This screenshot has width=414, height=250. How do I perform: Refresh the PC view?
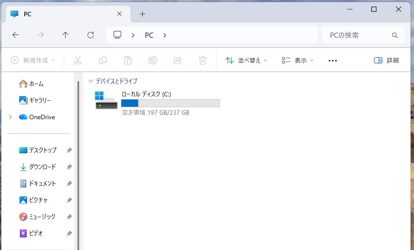pyautogui.click(x=91, y=35)
